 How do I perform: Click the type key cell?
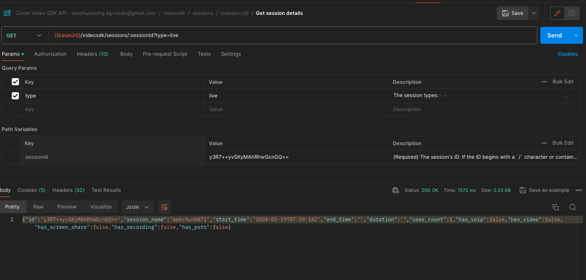pos(114,96)
